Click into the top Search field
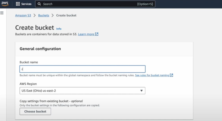Screen dimensions: 222x121 click(89, 4)
